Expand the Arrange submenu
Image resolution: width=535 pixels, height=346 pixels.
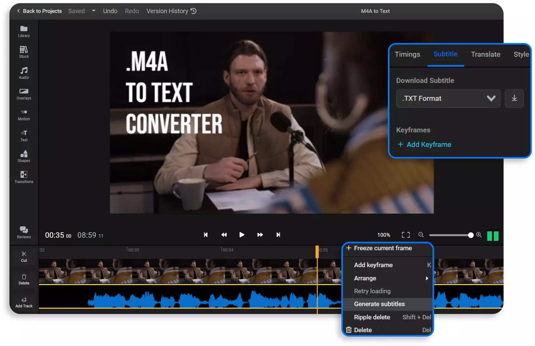click(388, 278)
